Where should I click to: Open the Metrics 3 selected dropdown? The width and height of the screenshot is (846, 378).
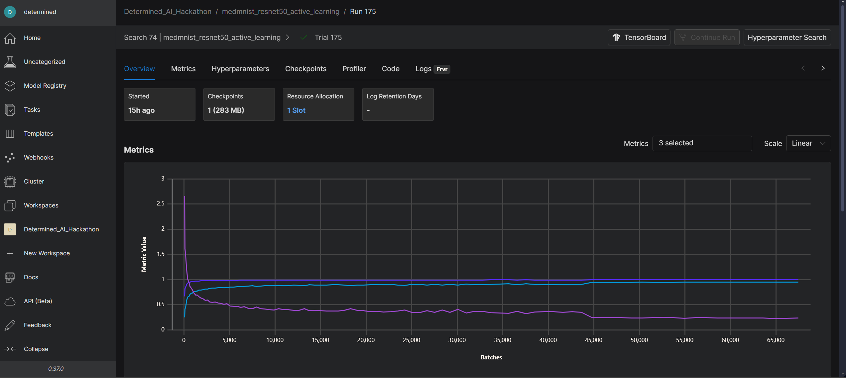coord(702,143)
